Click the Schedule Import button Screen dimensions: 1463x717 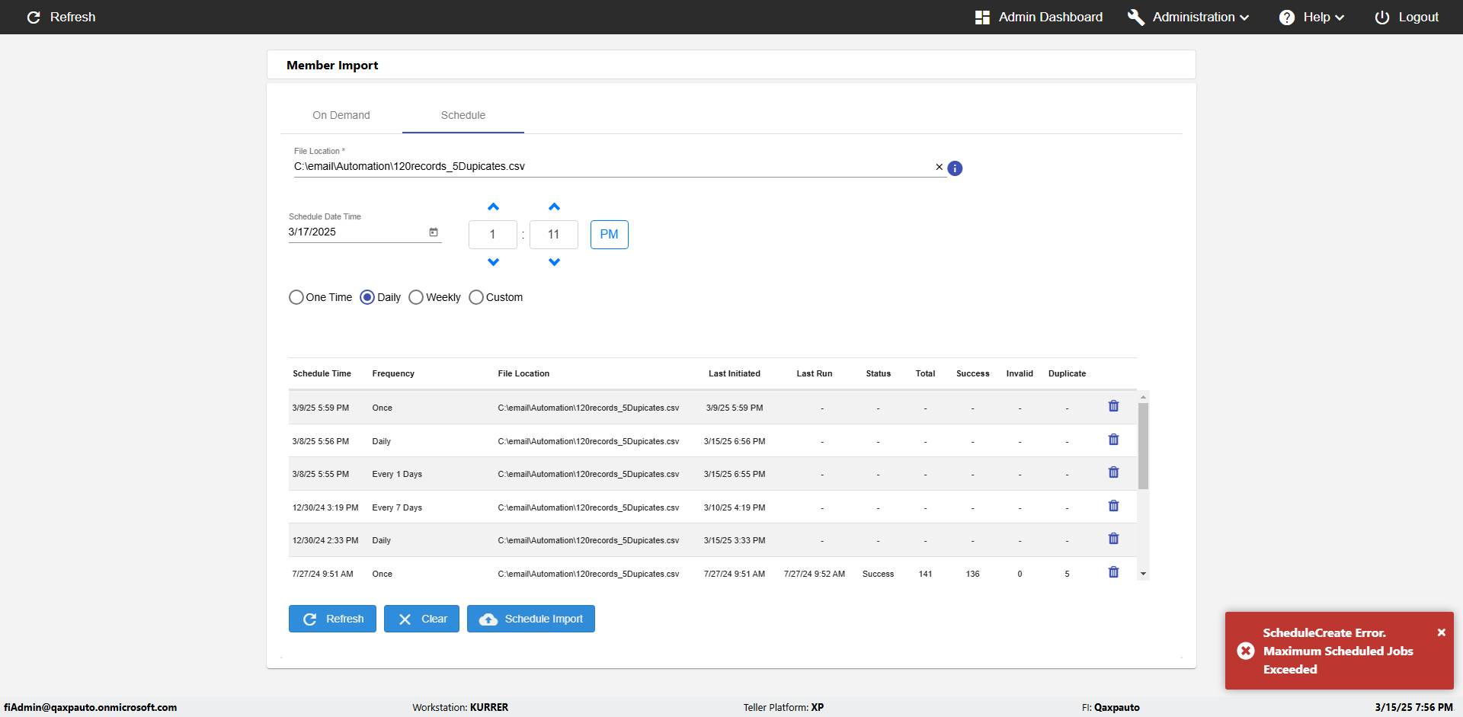pos(531,619)
